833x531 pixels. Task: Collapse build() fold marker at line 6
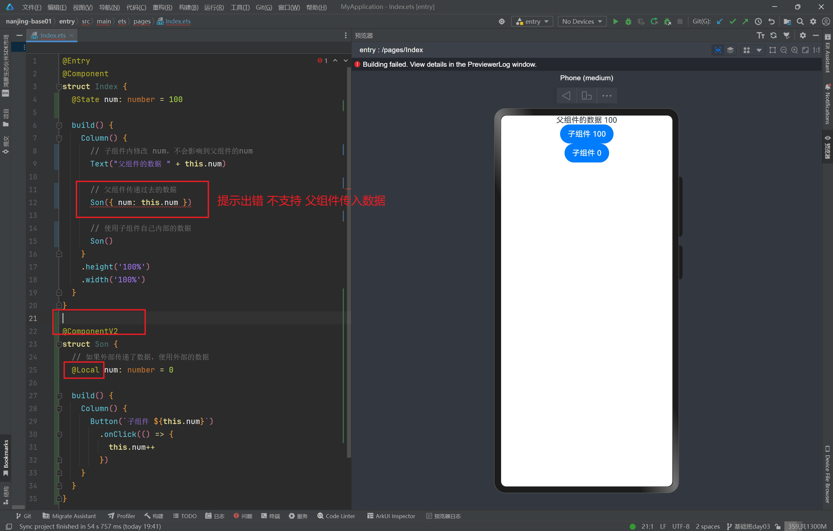[59, 125]
